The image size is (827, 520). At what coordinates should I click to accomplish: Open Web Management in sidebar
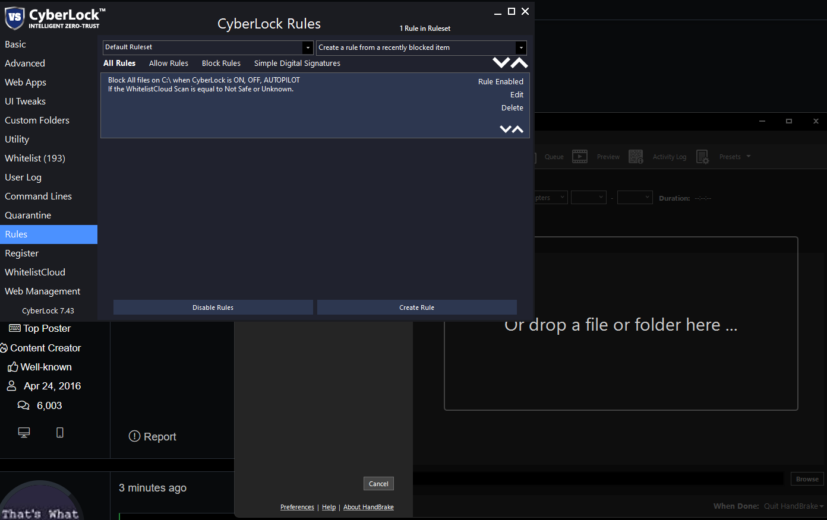pos(49,291)
